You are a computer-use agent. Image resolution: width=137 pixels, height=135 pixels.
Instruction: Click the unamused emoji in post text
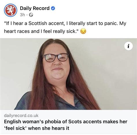83,32
